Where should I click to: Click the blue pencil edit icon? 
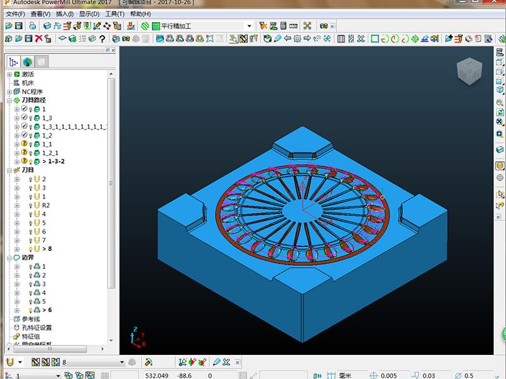pyautogui.click(x=278, y=39)
